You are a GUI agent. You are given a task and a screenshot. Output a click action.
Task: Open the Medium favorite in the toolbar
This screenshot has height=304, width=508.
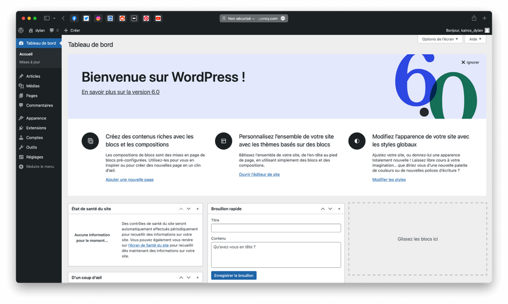(134, 19)
